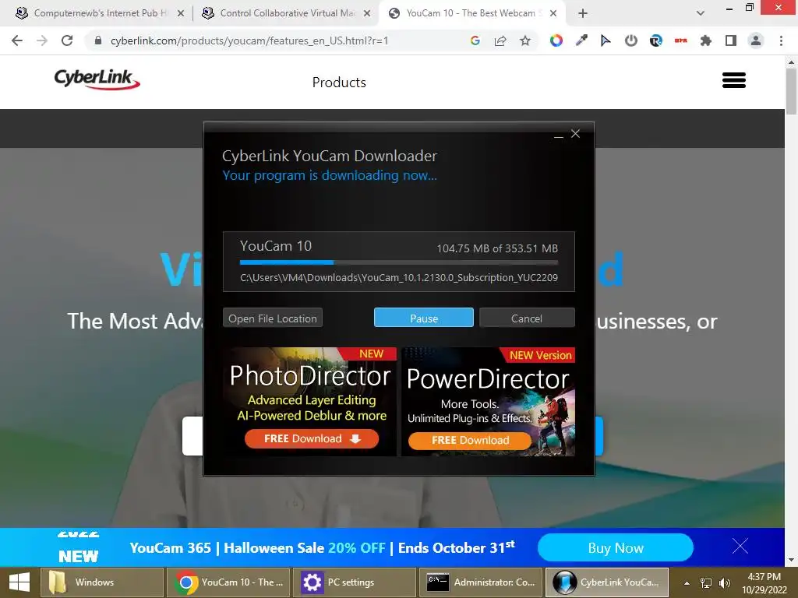
Task: Open the CyberLink hamburger menu
Action: 734,80
